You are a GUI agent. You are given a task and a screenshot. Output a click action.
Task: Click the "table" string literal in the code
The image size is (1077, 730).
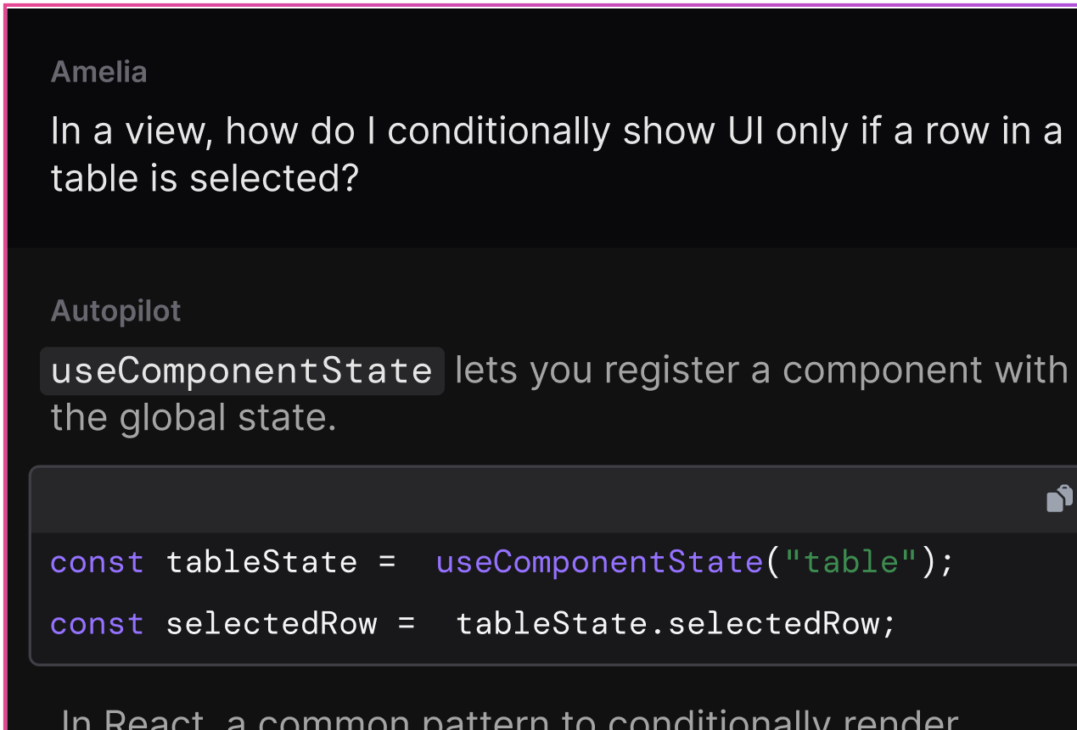coord(851,562)
